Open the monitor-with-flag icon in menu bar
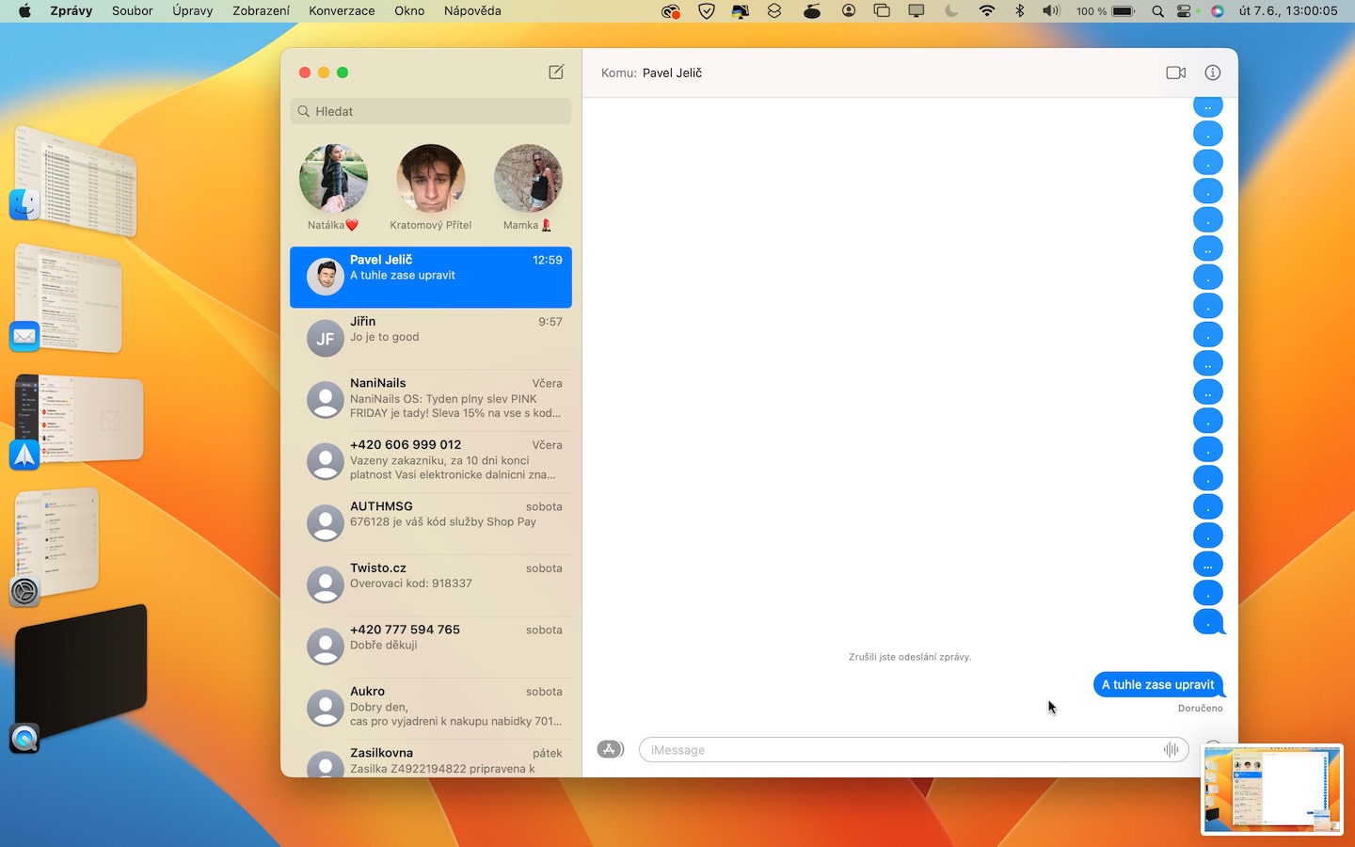This screenshot has width=1355, height=847. coord(741,11)
